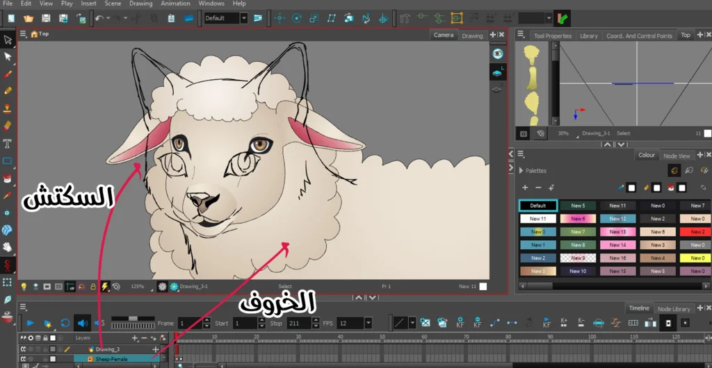Create a new scene from the toolbar

tap(11, 19)
